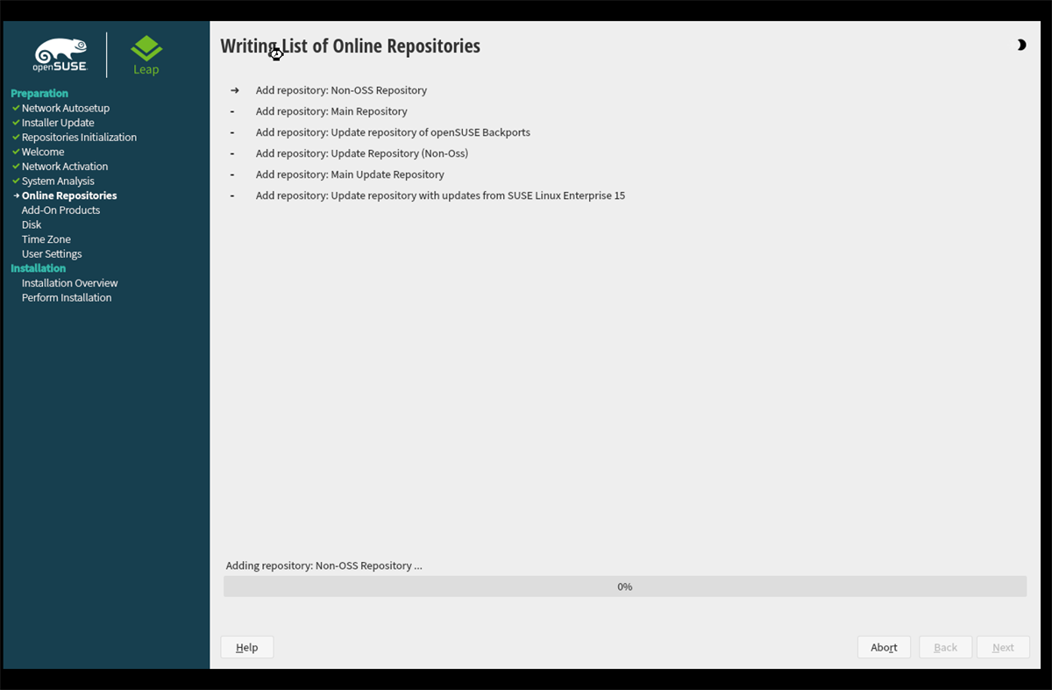Select the User Settings sidebar entry

click(x=51, y=253)
